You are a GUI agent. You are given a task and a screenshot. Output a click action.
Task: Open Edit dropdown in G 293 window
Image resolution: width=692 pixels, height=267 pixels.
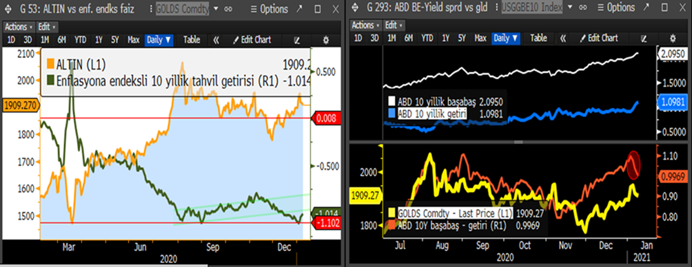pyautogui.click(x=394, y=25)
